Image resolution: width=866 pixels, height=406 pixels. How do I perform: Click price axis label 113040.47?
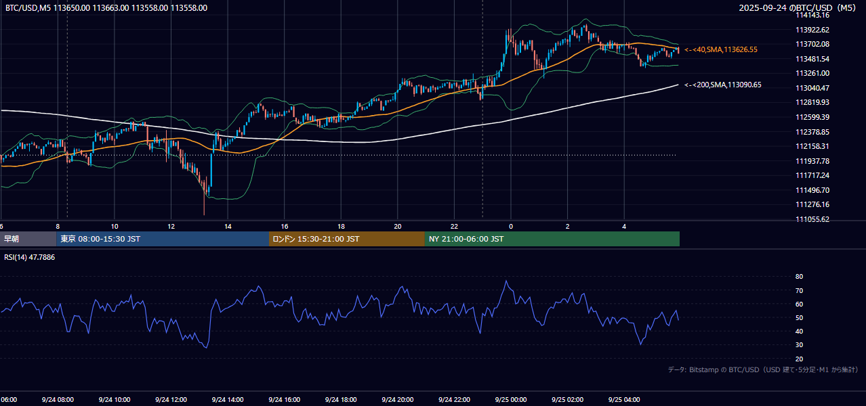coord(812,88)
